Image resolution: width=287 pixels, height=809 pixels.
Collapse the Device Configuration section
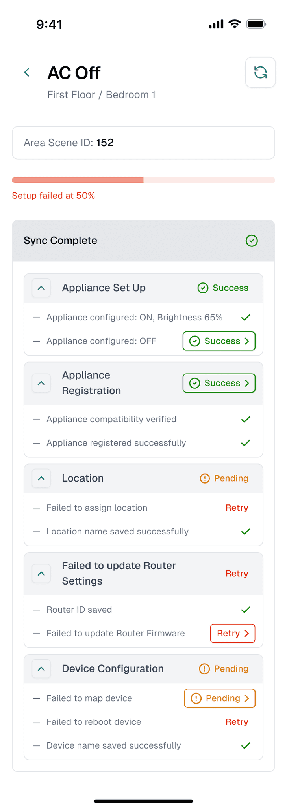41,669
